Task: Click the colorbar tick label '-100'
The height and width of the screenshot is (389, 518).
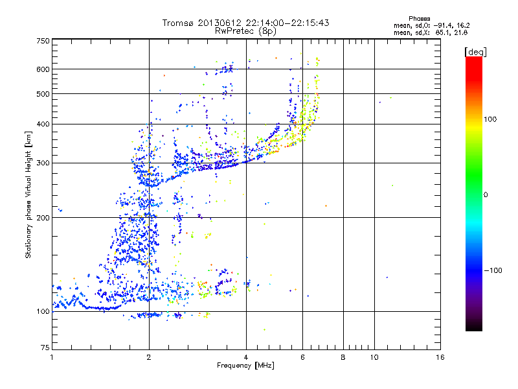Action: click(493, 270)
